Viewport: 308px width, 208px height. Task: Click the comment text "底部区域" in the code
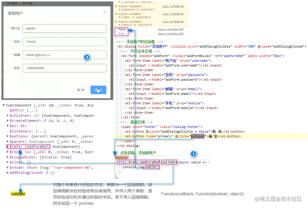click(138, 122)
